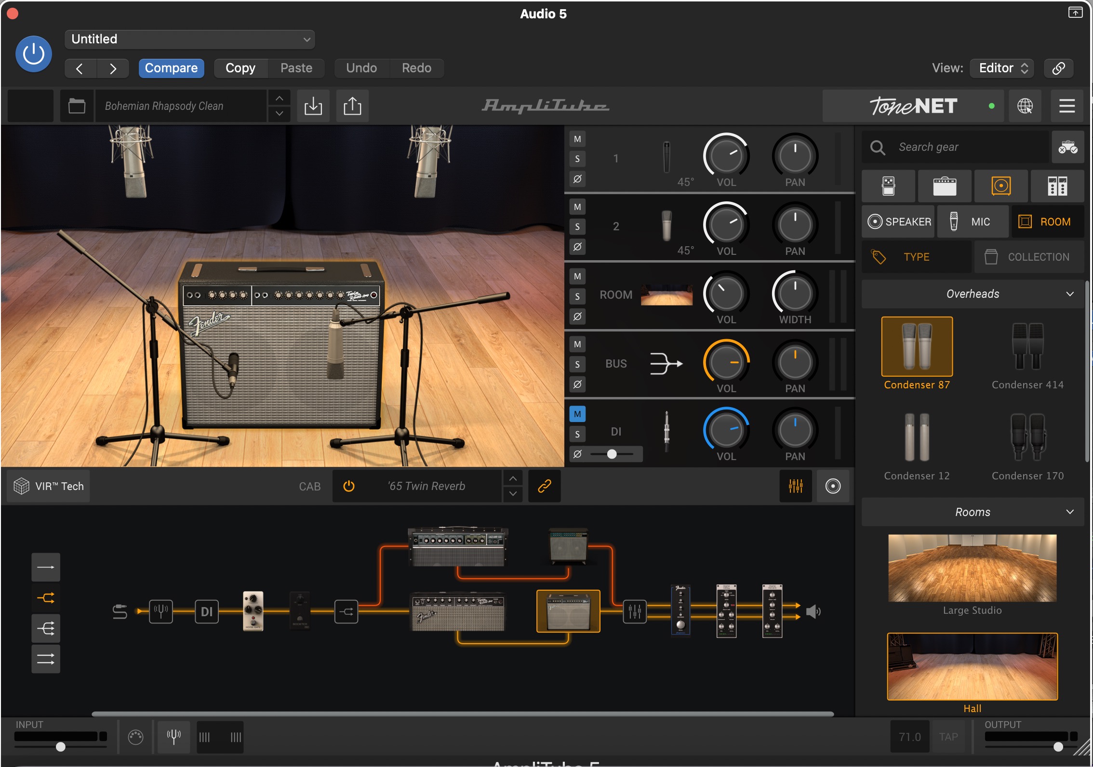Click the VIR Tech button

[x=48, y=486]
